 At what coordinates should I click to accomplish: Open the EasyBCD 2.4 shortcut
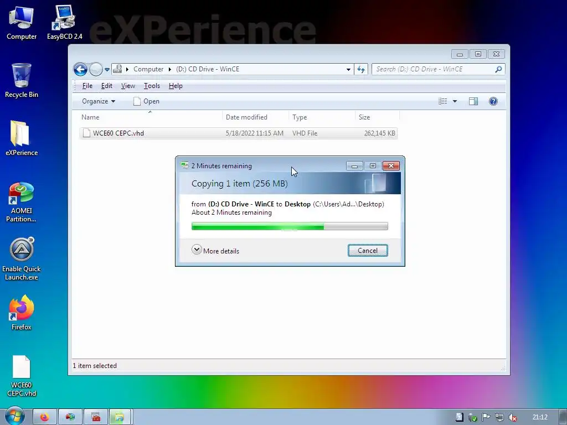point(64,23)
